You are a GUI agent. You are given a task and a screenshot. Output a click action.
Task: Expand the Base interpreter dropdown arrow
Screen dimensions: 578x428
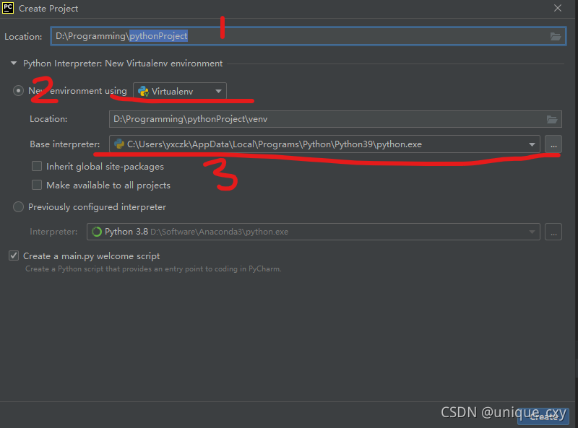(x=532, y=144)
